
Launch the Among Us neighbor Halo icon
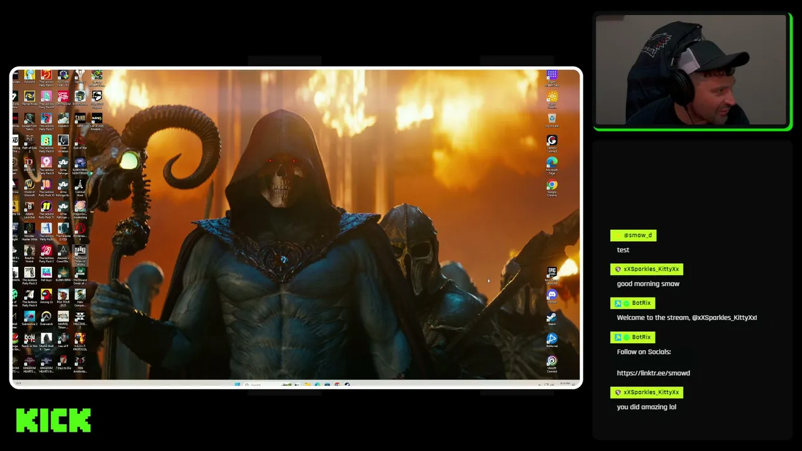tap(80, 296)
